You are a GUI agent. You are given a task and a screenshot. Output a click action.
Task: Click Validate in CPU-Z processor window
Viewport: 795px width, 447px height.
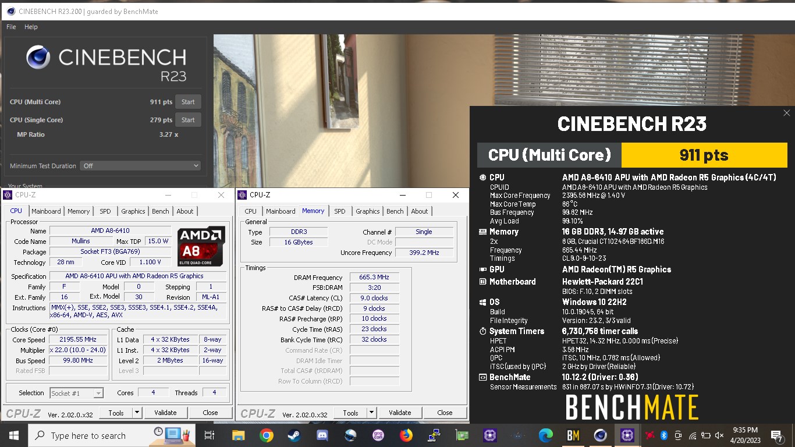click(165, 413)
